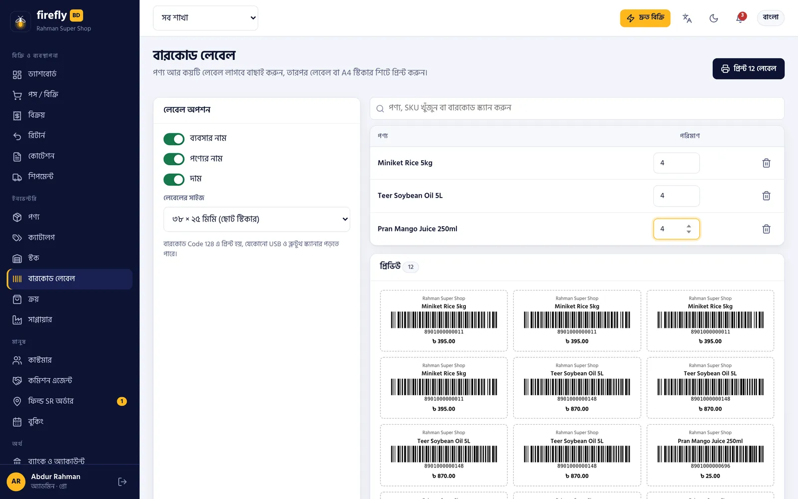Click first Miniket Rice 5kg label preview
Image resolution: width=798 pixels, height=499 pixels.
[x=444, y=321]
